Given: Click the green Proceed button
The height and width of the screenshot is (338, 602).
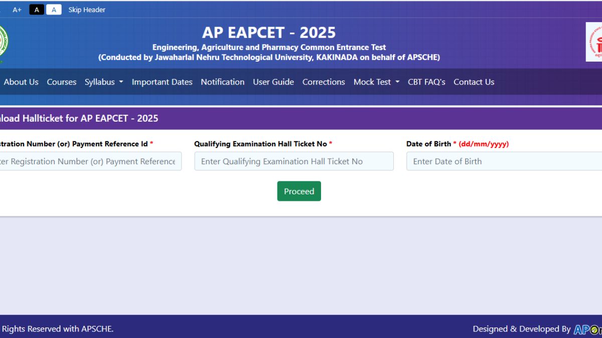Looking at the screenshot, I should click(299, 191).
